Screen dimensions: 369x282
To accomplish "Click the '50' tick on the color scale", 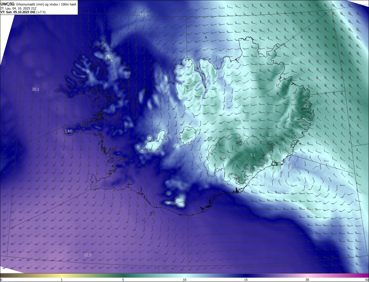I will [367, 280].
